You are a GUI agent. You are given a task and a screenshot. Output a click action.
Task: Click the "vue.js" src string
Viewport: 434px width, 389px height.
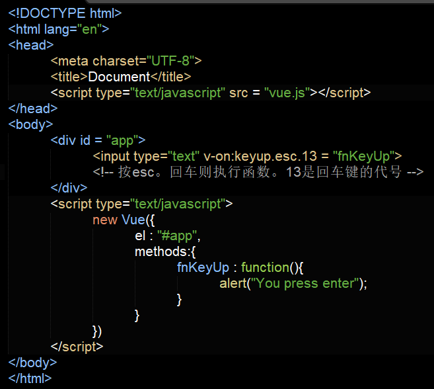pyautogui.click(x=287, y=93)
